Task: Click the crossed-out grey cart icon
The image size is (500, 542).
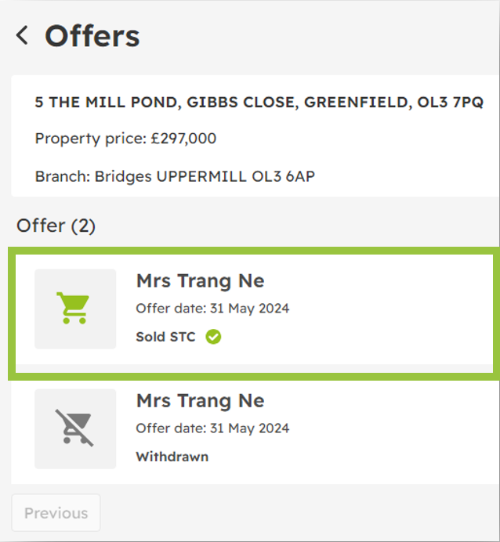Action: pos(74,428)
